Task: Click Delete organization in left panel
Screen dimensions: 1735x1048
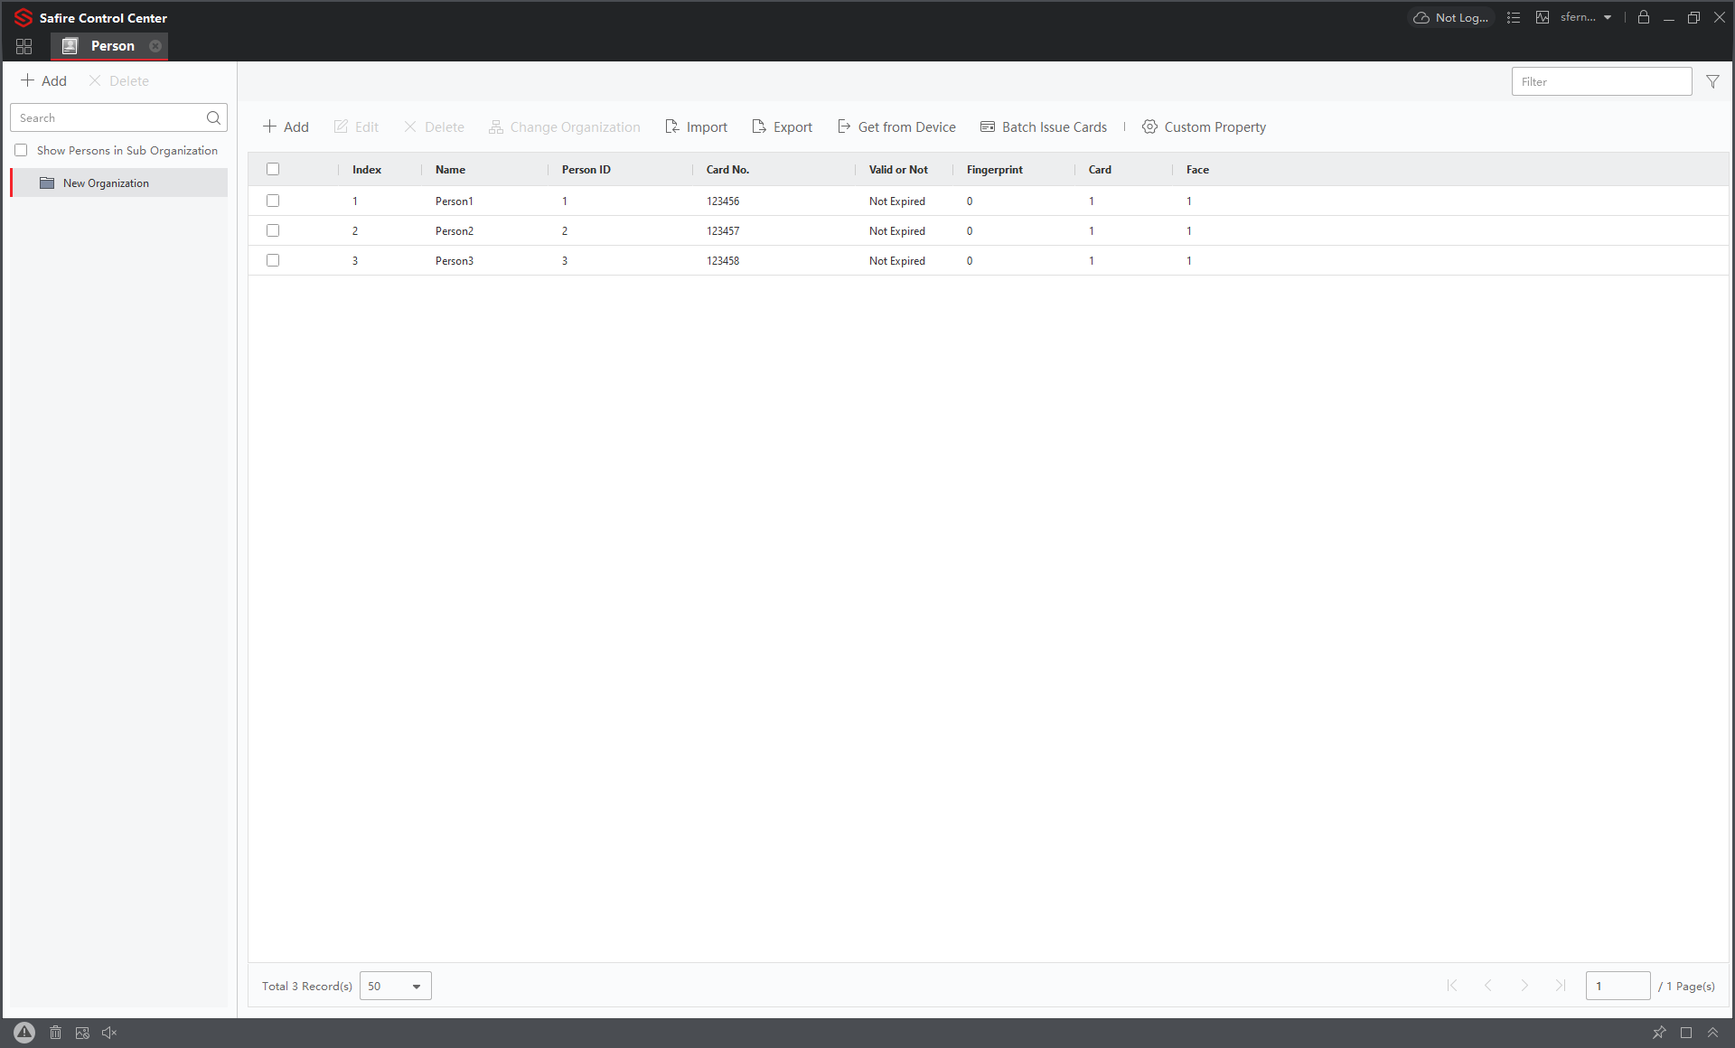Action: tap(118, 80)
